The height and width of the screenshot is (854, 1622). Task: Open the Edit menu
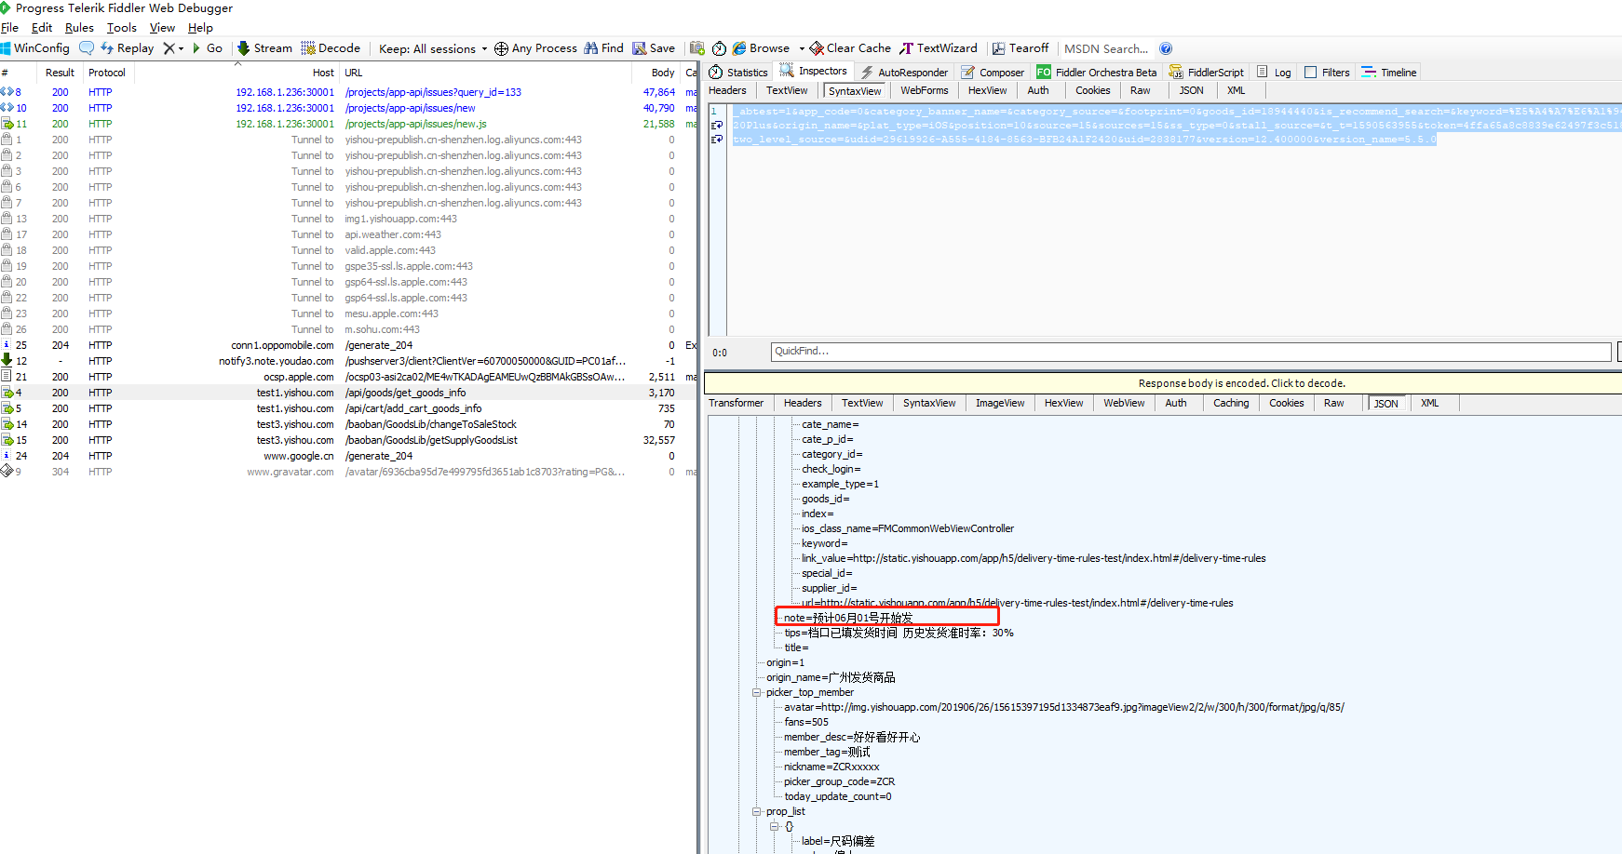[x=42, y=28]
